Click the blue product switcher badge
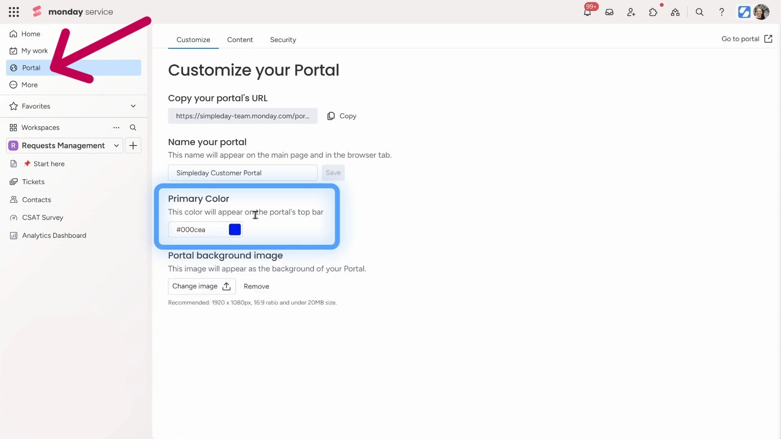 (x=744, y=12)
